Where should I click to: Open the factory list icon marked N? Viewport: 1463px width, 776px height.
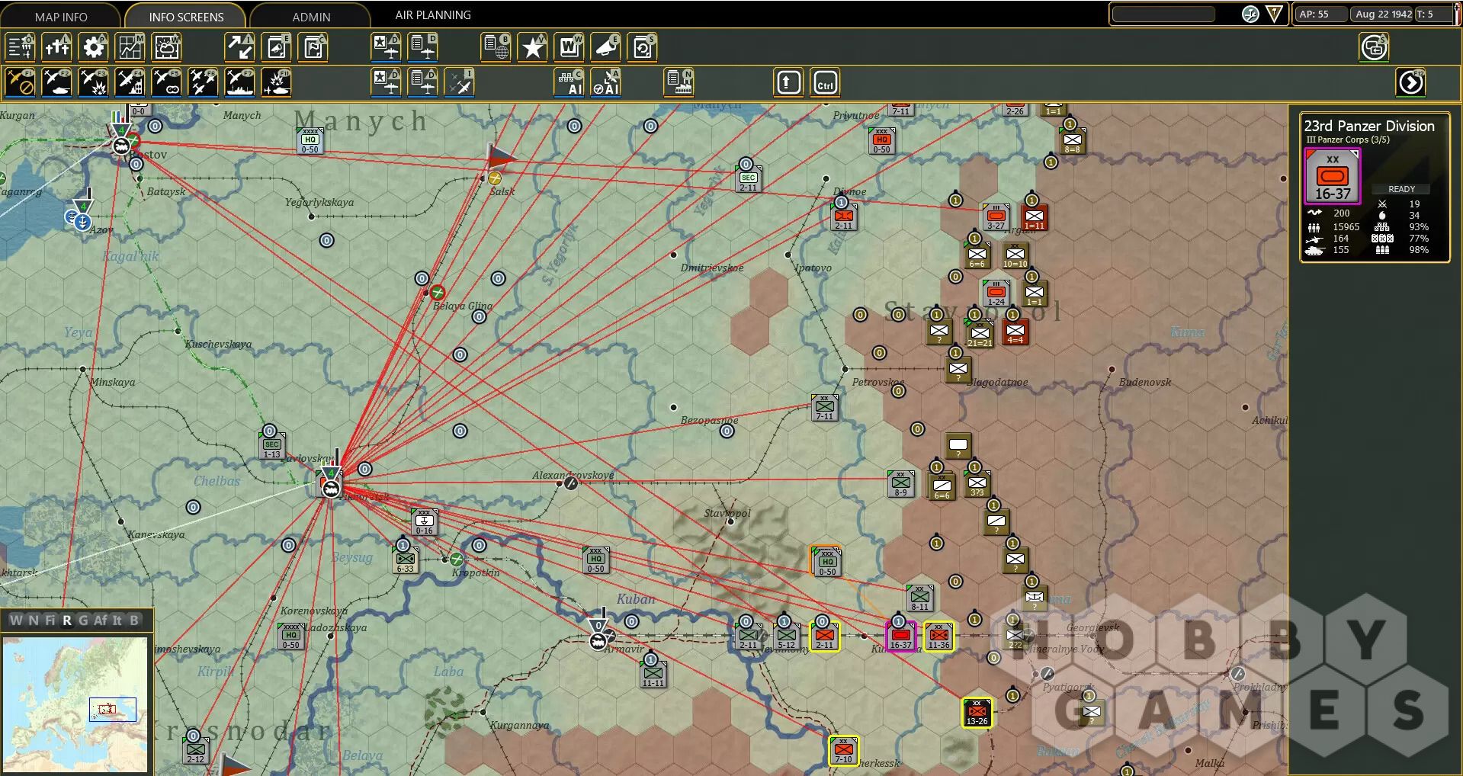[679, 82]
